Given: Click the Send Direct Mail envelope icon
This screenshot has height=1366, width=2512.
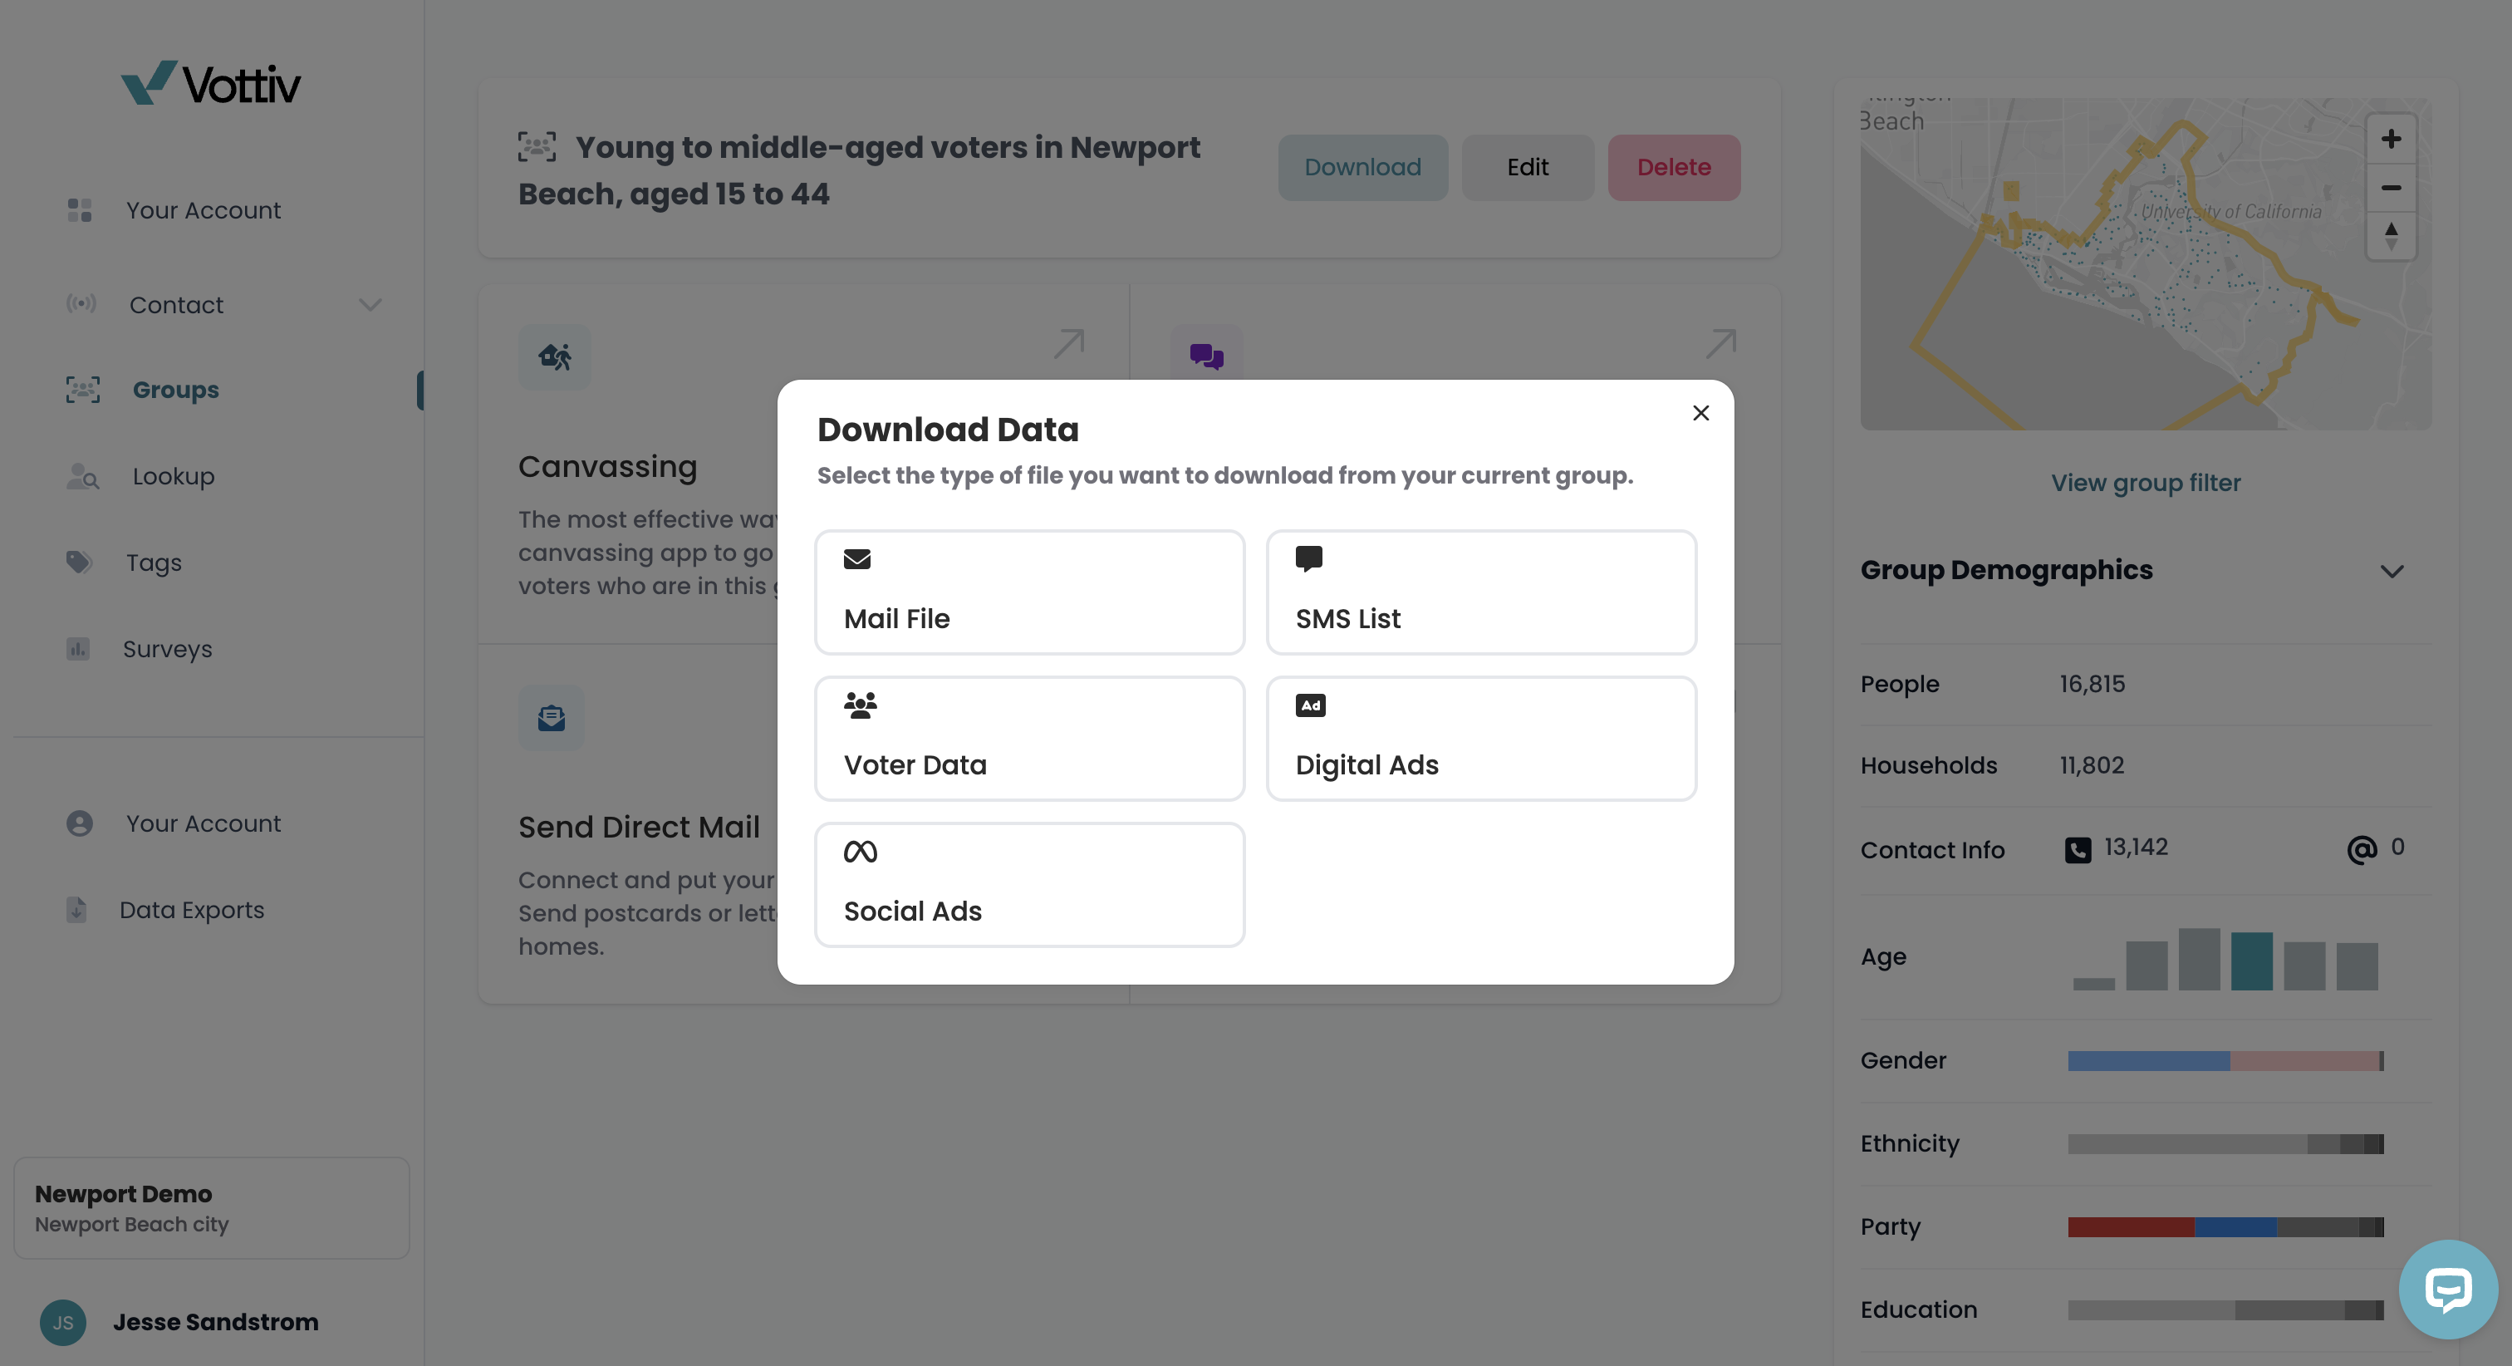Looking at the screenshot, I should (552, 717).
